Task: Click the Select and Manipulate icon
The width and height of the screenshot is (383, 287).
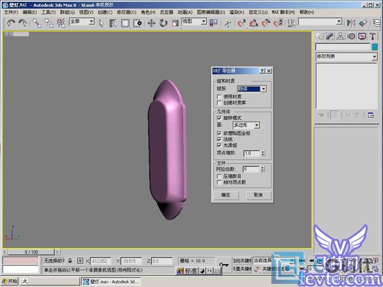Action: [x=228, y=23]
